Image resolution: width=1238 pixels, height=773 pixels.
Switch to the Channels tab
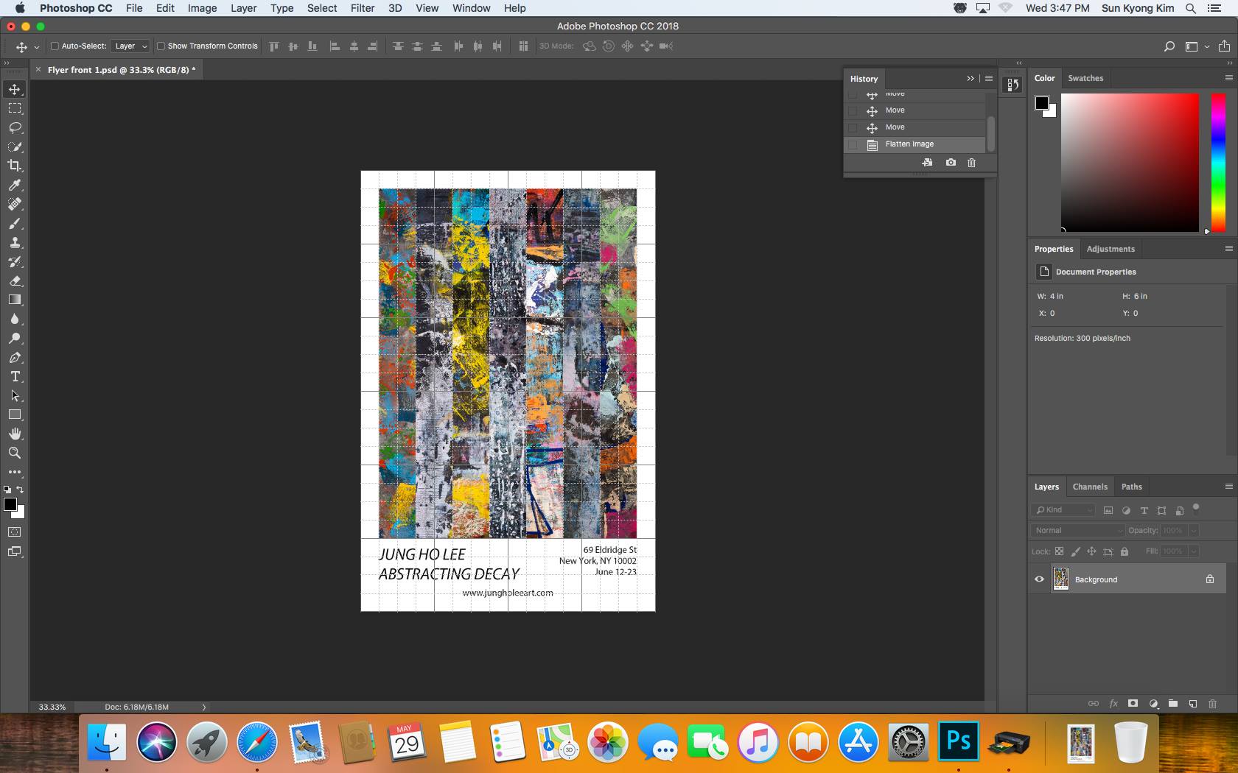pos(1089,487)
